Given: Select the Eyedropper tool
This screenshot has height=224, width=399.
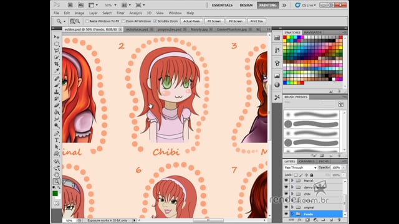Looking at the screenshot, I should [57, 70].
